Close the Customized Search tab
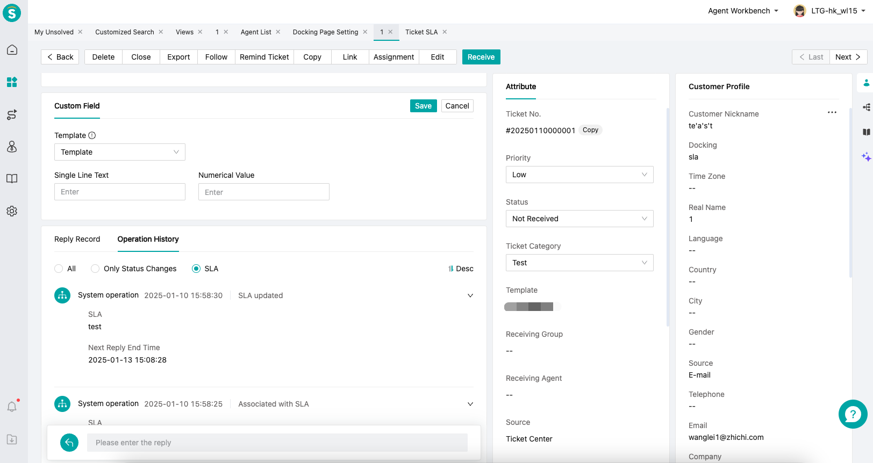 click(x=161, y=32)
